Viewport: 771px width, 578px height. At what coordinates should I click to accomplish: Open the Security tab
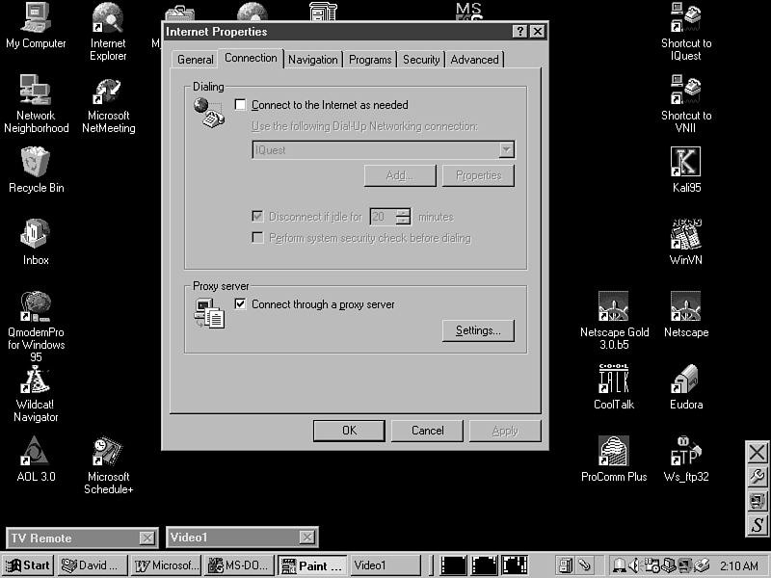(x=421, y=60)
